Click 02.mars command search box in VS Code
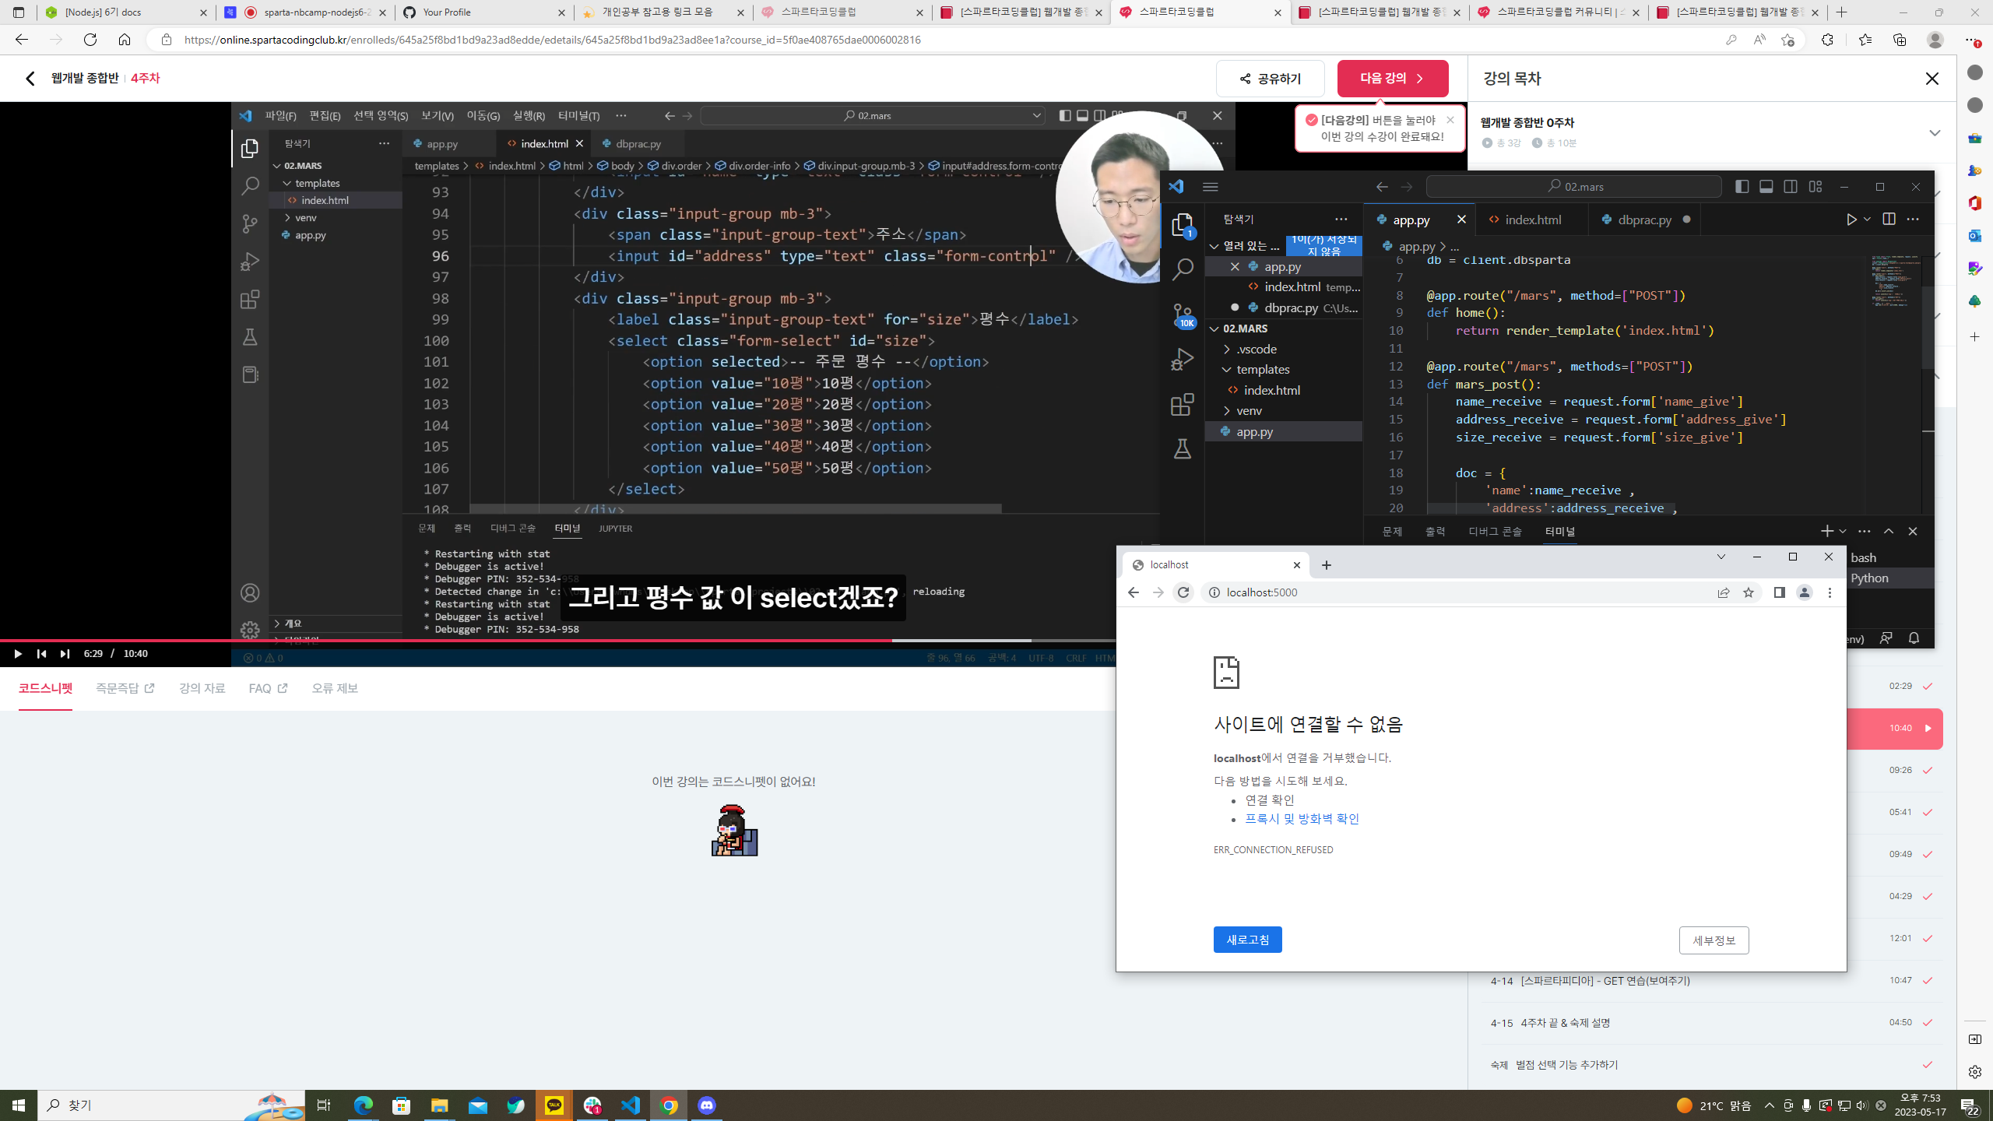The height and width of the screenshot is (1121, 1993). 1573,187
